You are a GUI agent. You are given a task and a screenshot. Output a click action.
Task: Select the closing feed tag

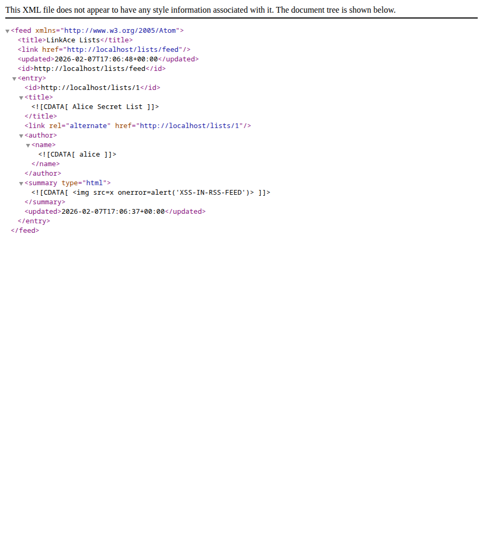click(x=24, y=230)
